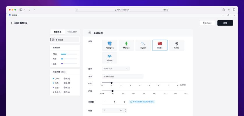
Task: Click the 内存 quota progress bar
Action: click(x=69, y=59)
